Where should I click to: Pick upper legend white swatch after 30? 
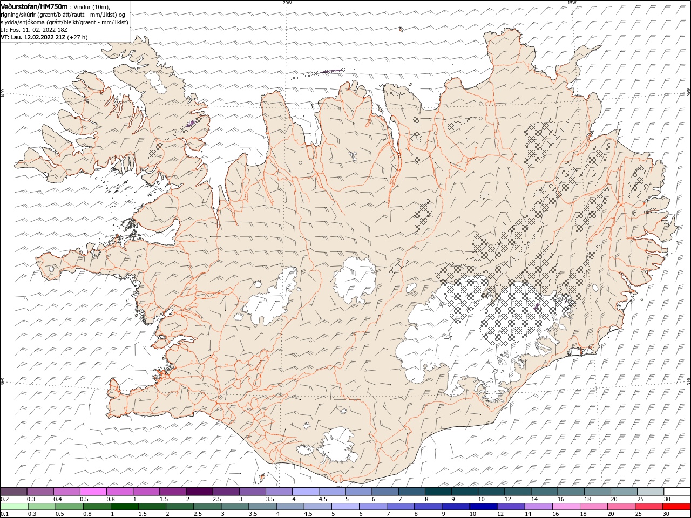click(x=678, y=492)
